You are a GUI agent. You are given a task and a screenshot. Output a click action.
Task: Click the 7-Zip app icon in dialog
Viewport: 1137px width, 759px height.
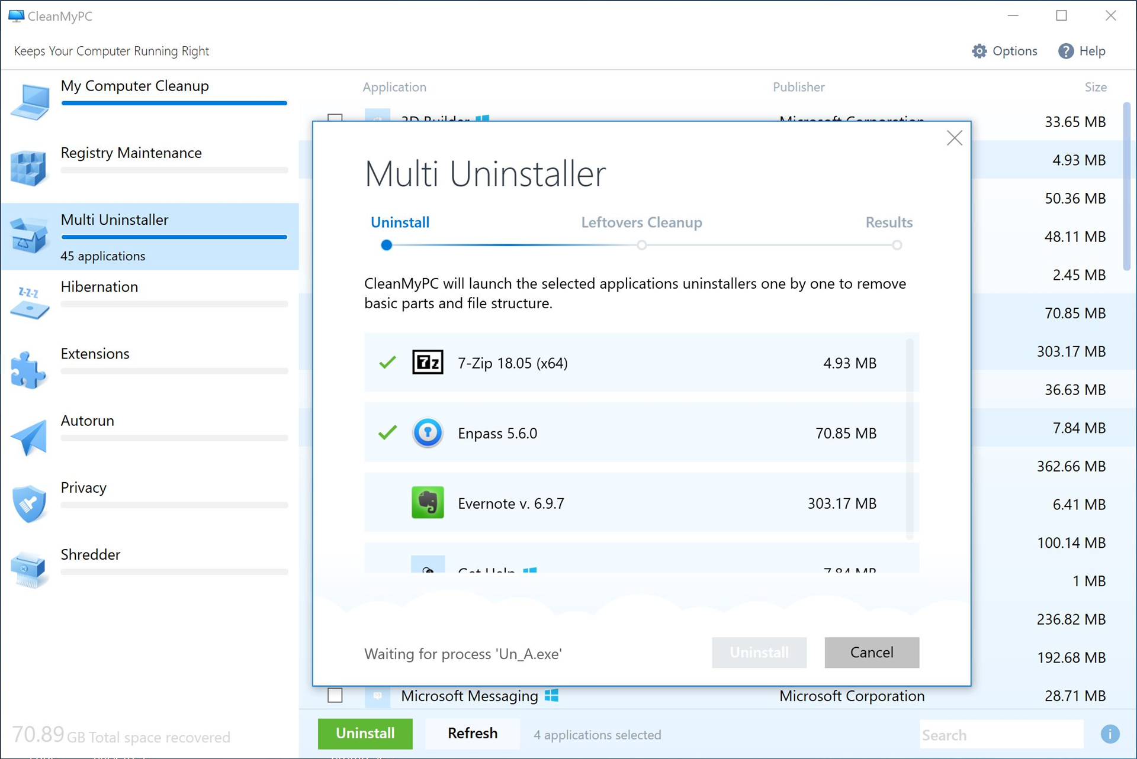[x=428, y=363]
